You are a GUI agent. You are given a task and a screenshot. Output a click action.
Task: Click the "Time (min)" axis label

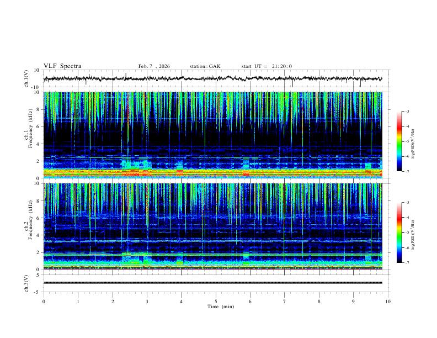click(x=221, y=307)
